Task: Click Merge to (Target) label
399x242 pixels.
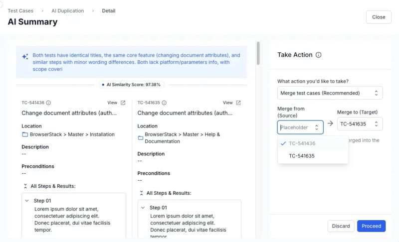Action: pyautogui.click(x=357, y=112)
